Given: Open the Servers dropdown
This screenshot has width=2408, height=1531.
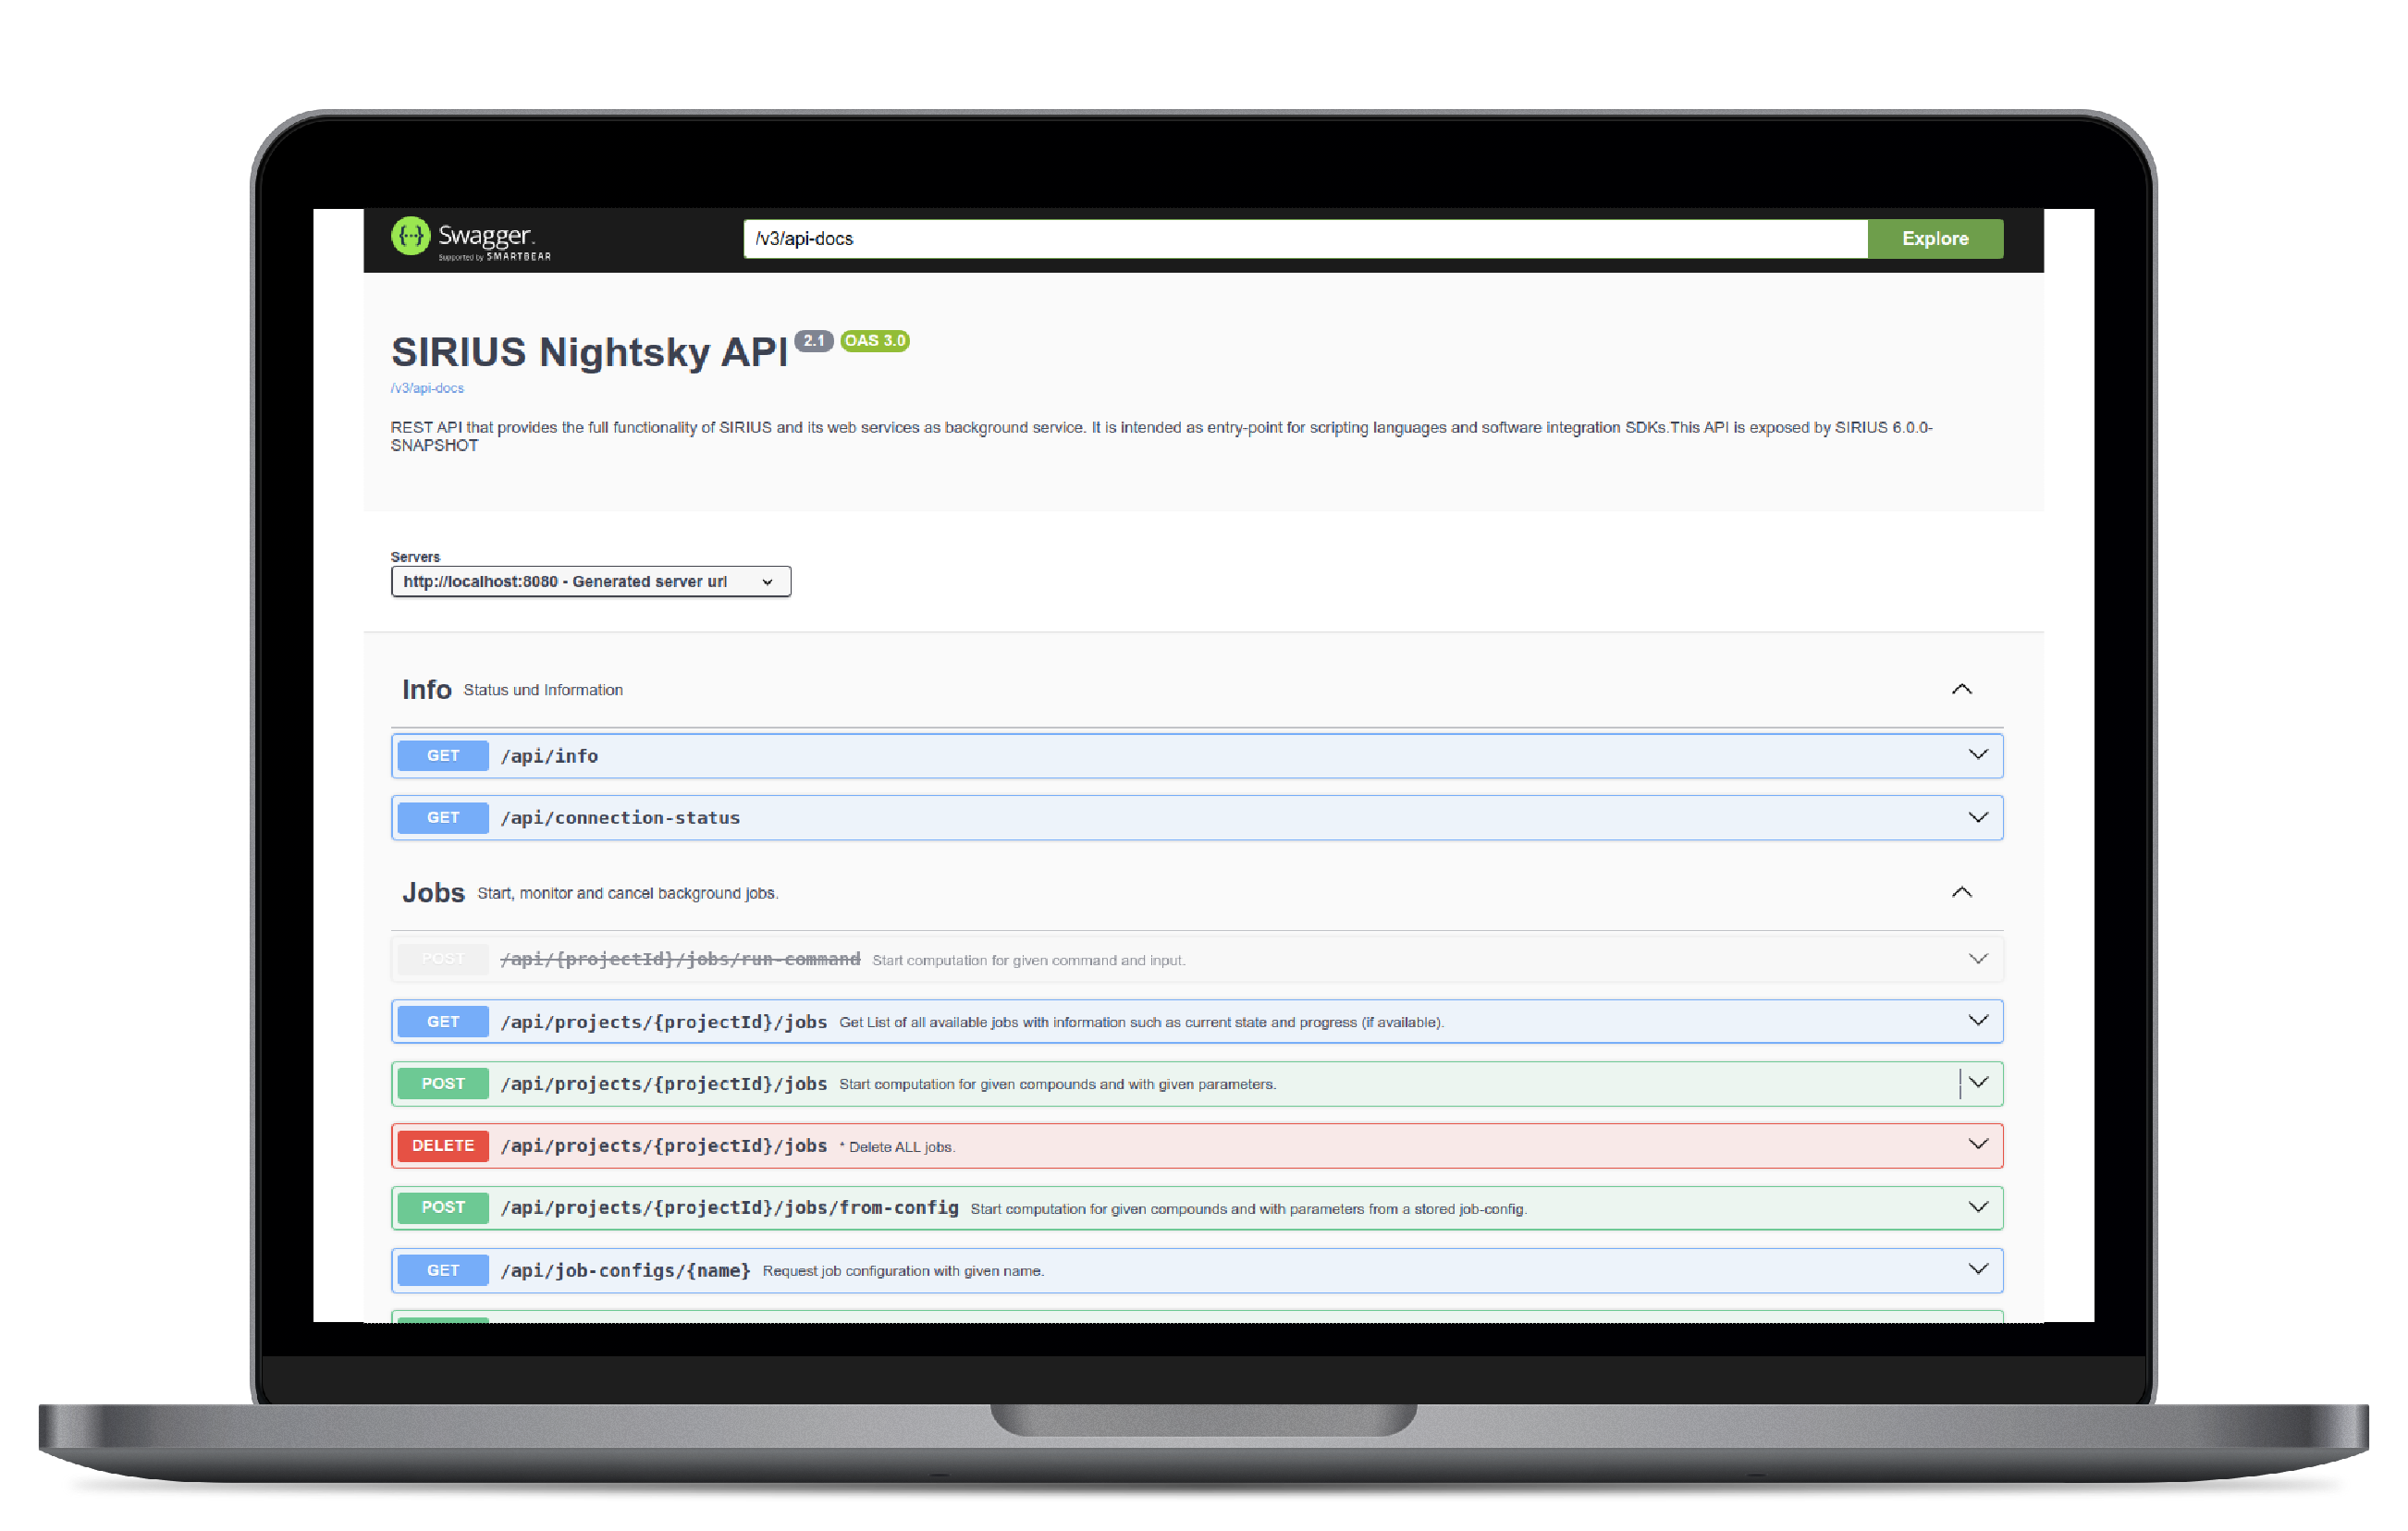Looking at the screenshot, I should 591,582.
